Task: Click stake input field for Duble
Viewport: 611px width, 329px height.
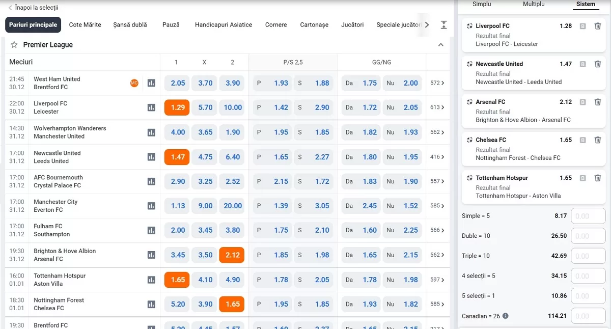Action: 588,236
